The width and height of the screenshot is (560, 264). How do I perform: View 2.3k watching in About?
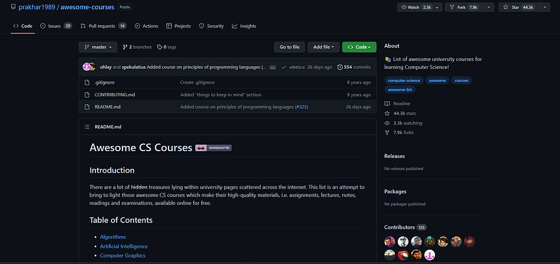(403, 123)
